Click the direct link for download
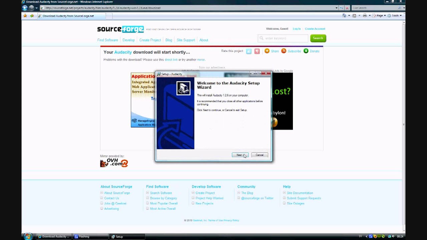Viewport: 427px width, 240px height. click(171, 60)
